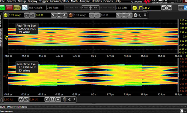Image resolution: width=187 pixels, height=113 pixels.
Task: Collapse the horizontal toolbar with double chevron
Action: coord(70,99)
